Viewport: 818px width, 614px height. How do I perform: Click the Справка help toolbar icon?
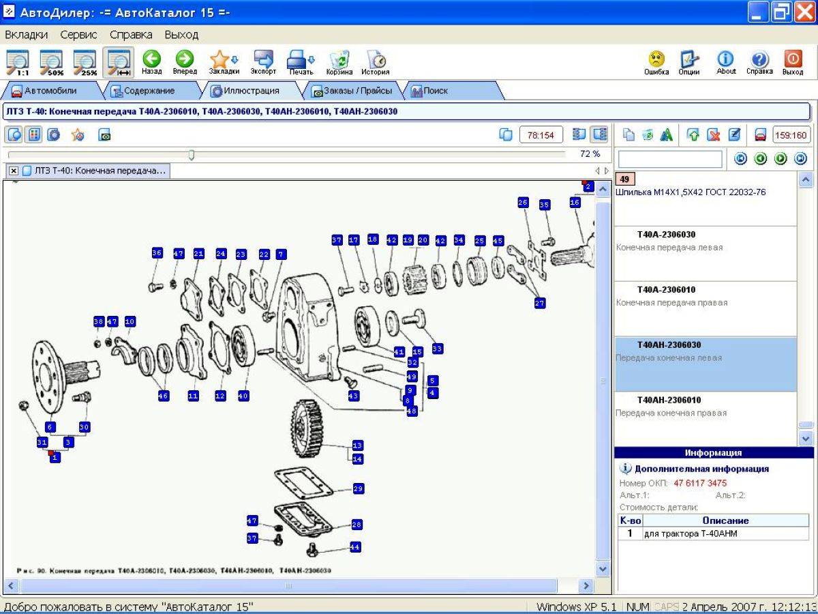coord(759,62)
